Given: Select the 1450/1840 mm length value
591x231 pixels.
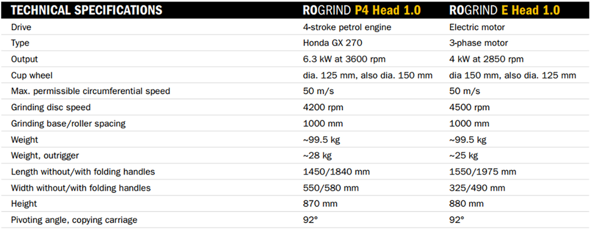Looking at the screenshot, I should tap(336, 172).
